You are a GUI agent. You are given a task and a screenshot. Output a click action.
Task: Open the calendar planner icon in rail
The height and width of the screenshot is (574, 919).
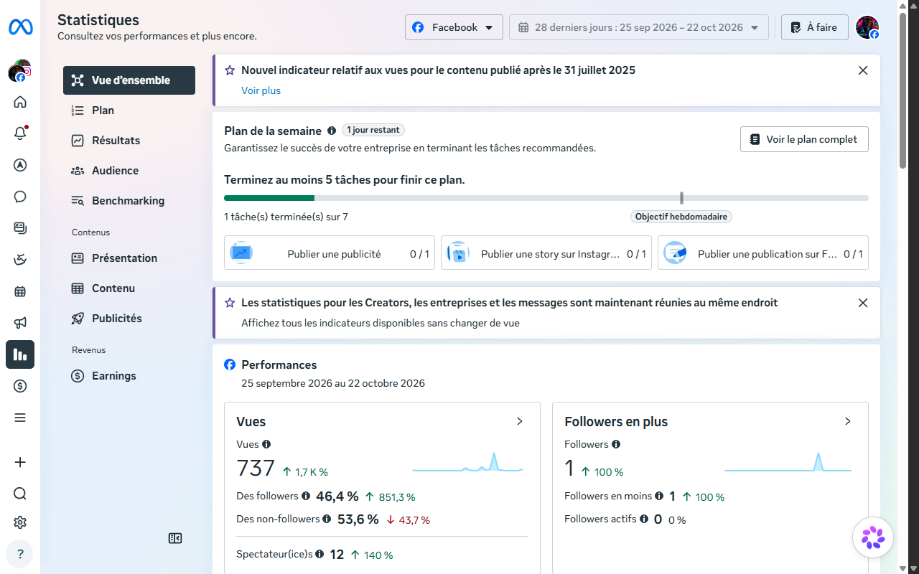tap(20, 291)
